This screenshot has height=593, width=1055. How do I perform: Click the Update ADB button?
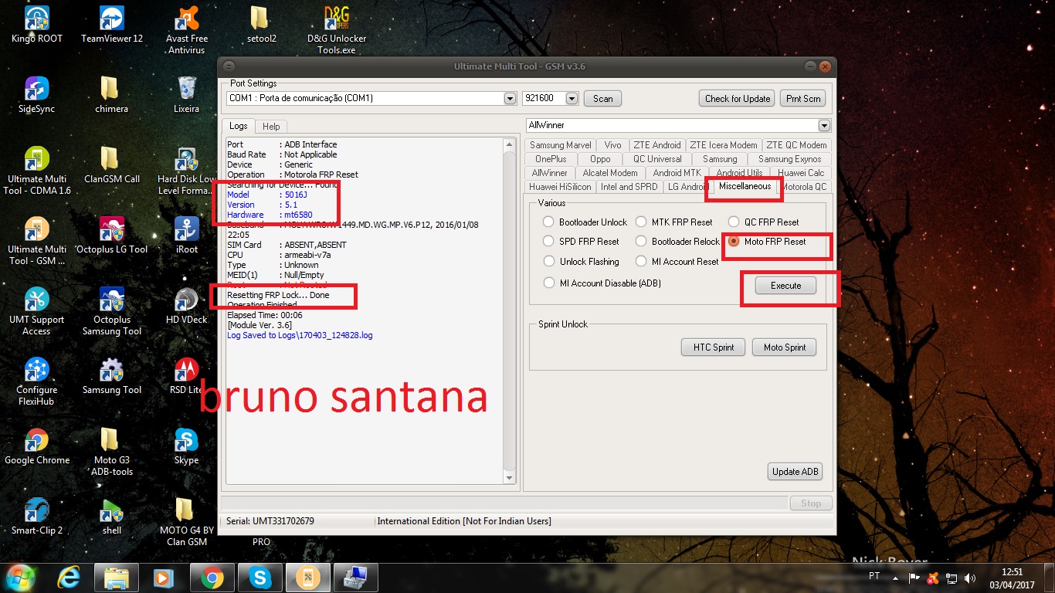[x=795, y=472]
